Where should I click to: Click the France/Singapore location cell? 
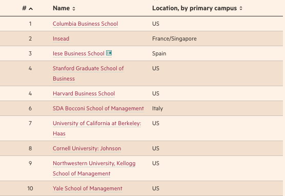174,39
